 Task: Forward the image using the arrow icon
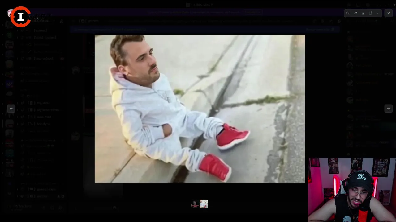click(355, 13)
